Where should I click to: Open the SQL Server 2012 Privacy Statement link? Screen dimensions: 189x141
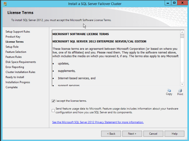[x=98, y=122]
